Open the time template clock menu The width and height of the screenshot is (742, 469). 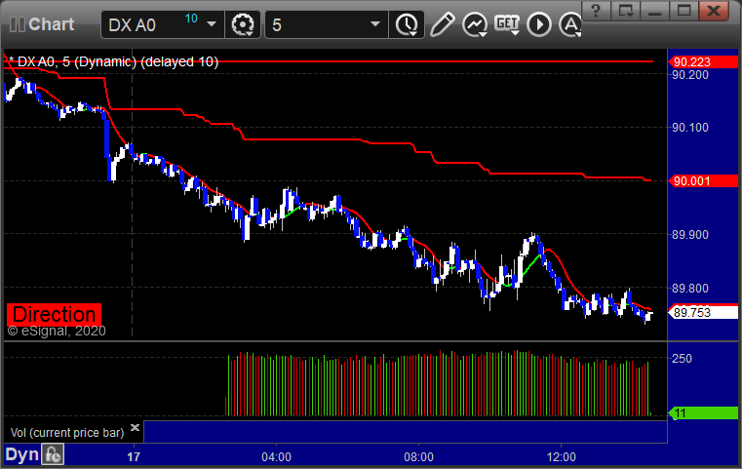point(407,24)
